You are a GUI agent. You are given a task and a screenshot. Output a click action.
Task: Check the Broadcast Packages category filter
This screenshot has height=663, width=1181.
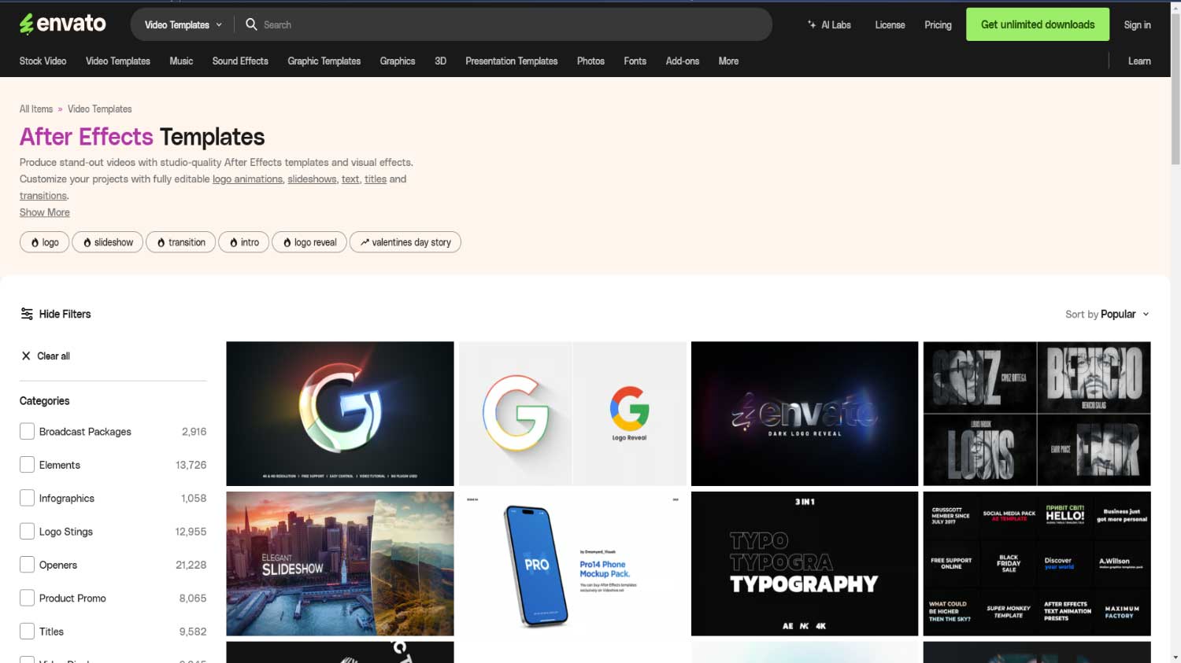tap(26, 431)
